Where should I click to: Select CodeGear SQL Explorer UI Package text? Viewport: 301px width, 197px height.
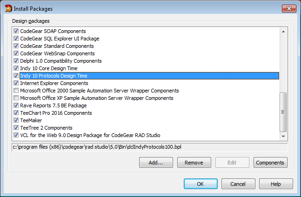click(x=60, y=39)
